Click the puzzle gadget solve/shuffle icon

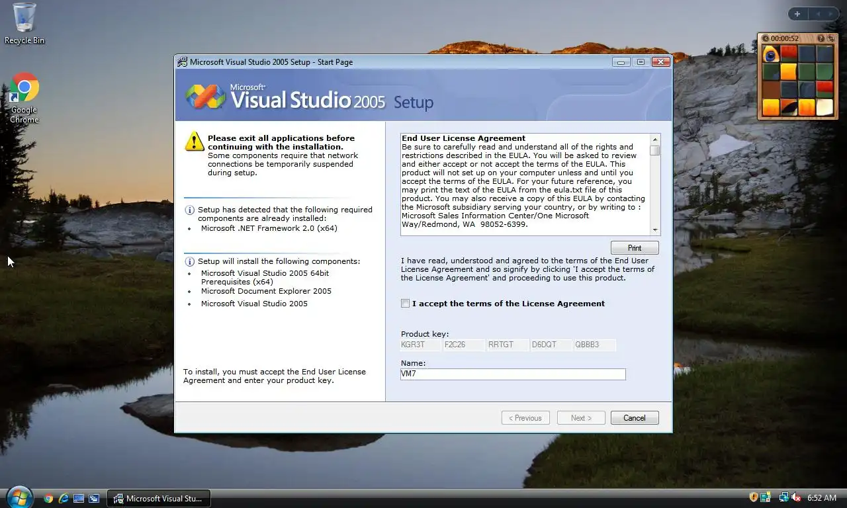(x=831, y=38)
